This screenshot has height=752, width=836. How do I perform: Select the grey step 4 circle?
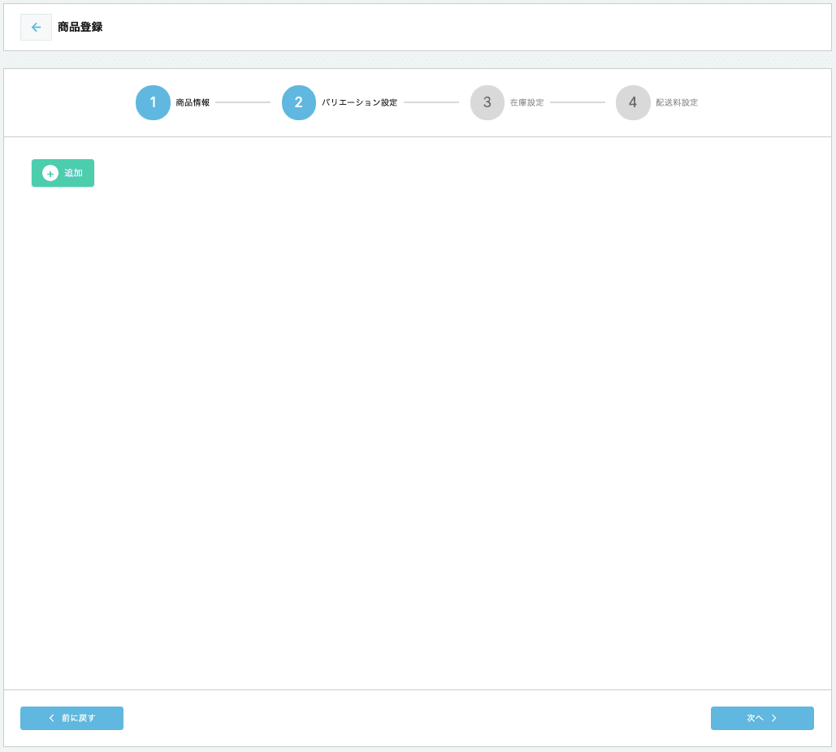point(633,102)
